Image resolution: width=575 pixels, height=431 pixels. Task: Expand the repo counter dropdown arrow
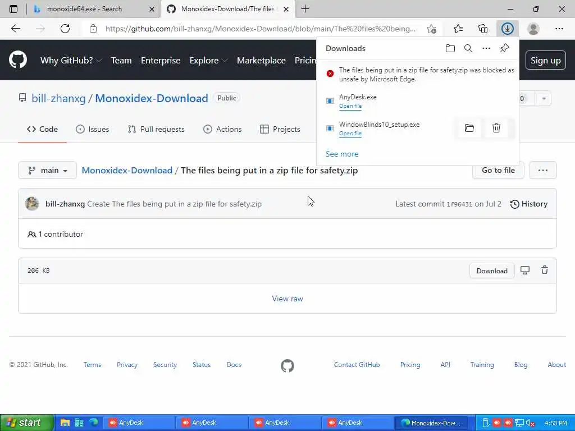point(544,98)
